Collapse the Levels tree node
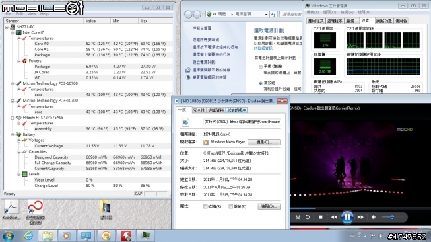 coord(19,175)
